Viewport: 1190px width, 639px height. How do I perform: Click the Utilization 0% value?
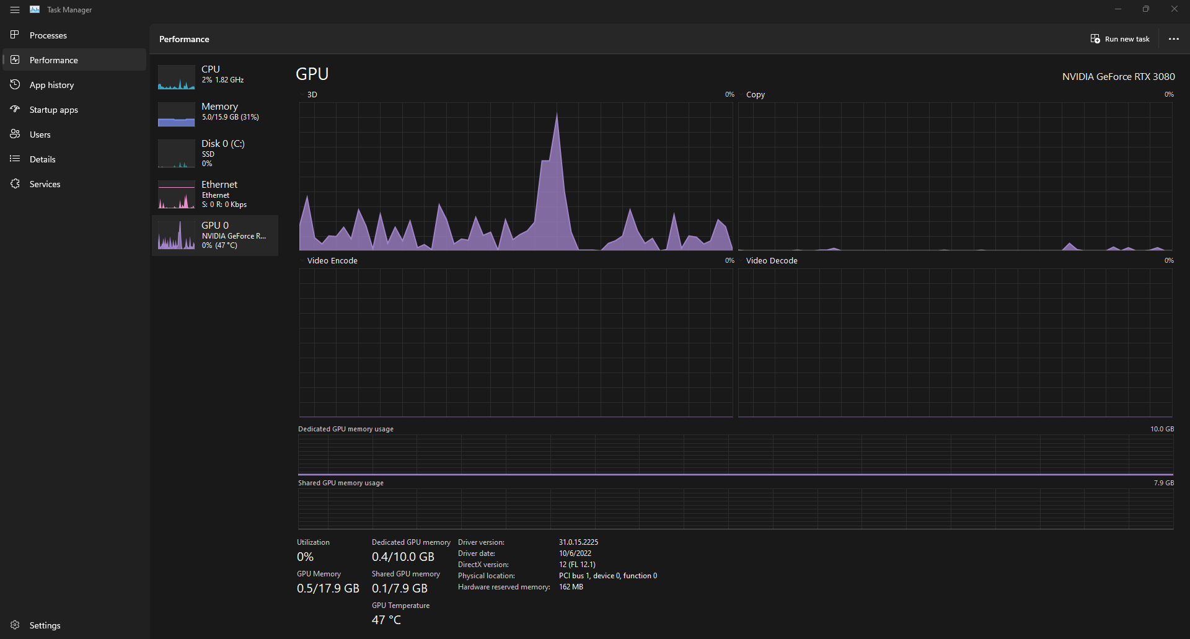305,557
